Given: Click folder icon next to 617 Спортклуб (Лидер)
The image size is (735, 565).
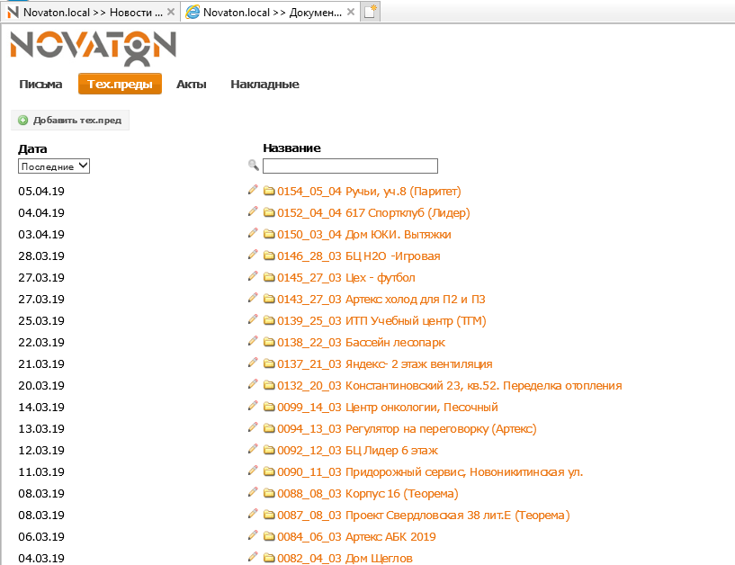Looking at the screenshot, I should click(269, 212).
